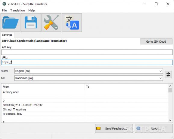
Task: Swap From and To languages
Action: [x=168, y=74]
